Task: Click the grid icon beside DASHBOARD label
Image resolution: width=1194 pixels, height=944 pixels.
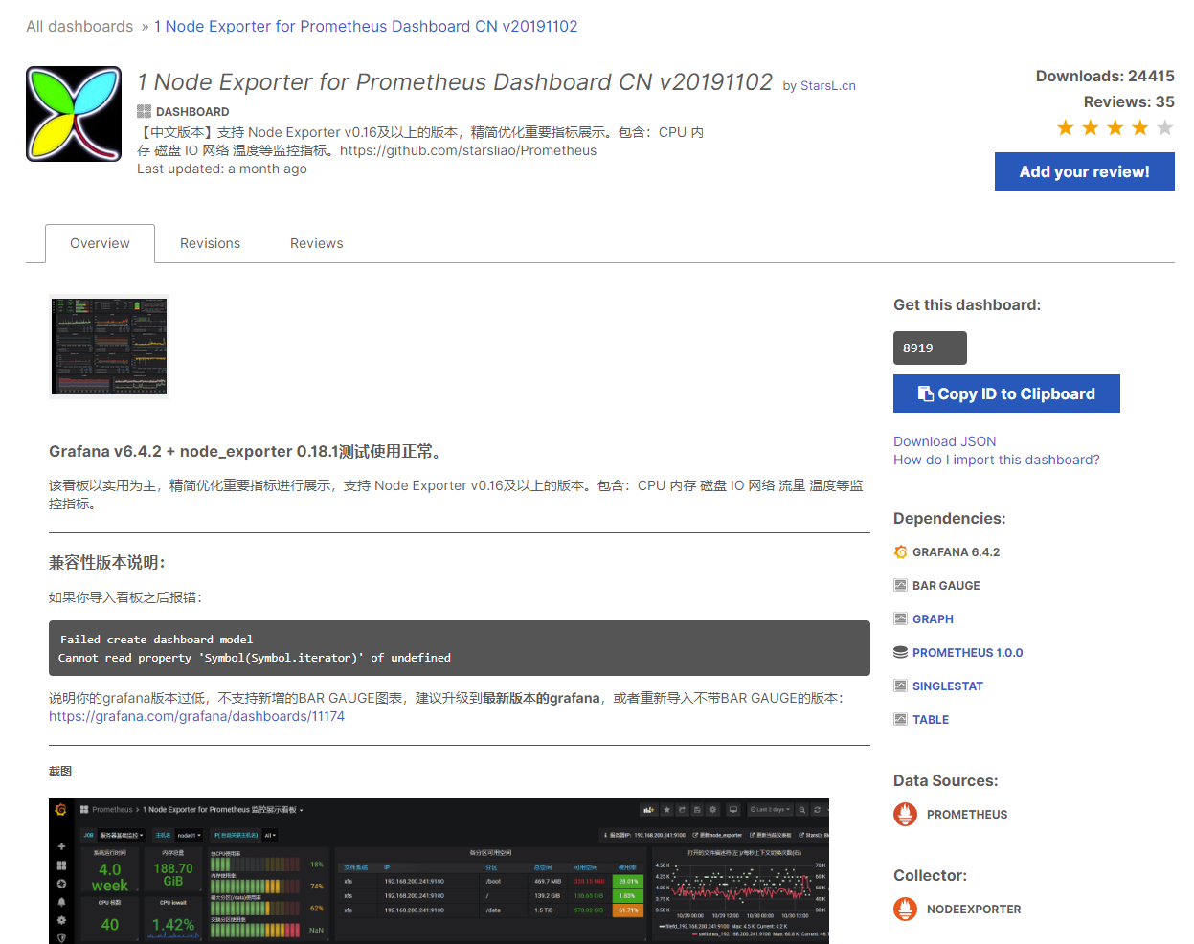Action: [x=144, y=111]
